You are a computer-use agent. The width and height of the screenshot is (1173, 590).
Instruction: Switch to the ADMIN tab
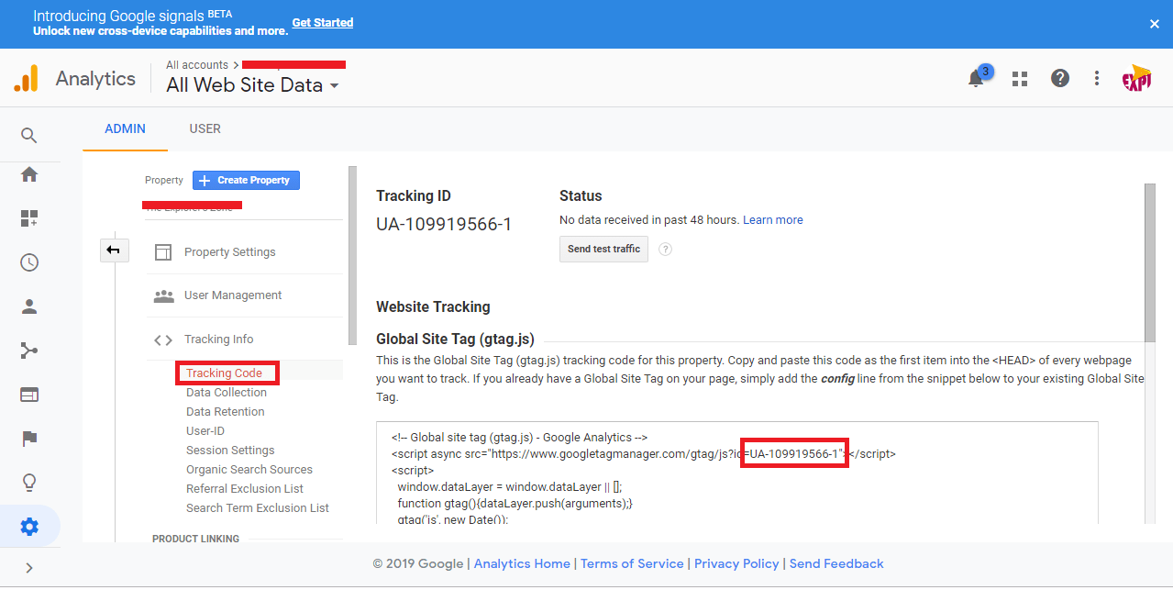tap(125, 129)
